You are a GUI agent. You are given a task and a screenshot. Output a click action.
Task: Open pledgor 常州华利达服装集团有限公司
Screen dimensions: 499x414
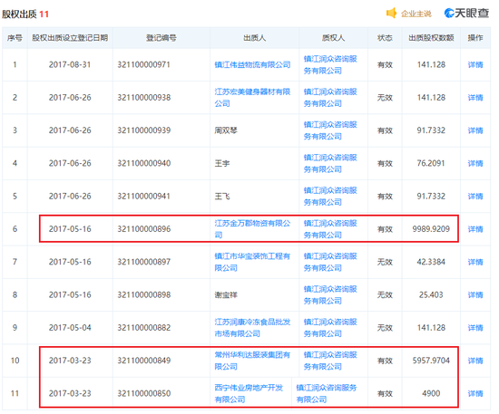tap(252, 361)
